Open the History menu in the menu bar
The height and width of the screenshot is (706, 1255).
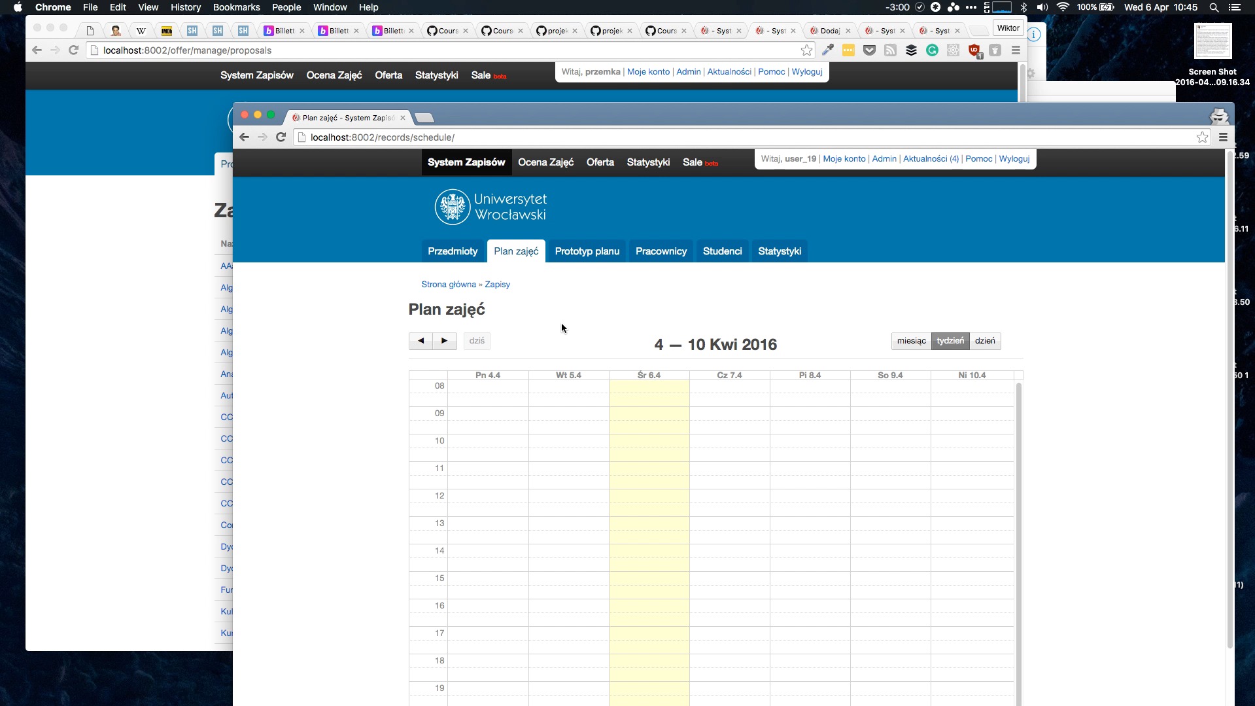coord(186,7)
